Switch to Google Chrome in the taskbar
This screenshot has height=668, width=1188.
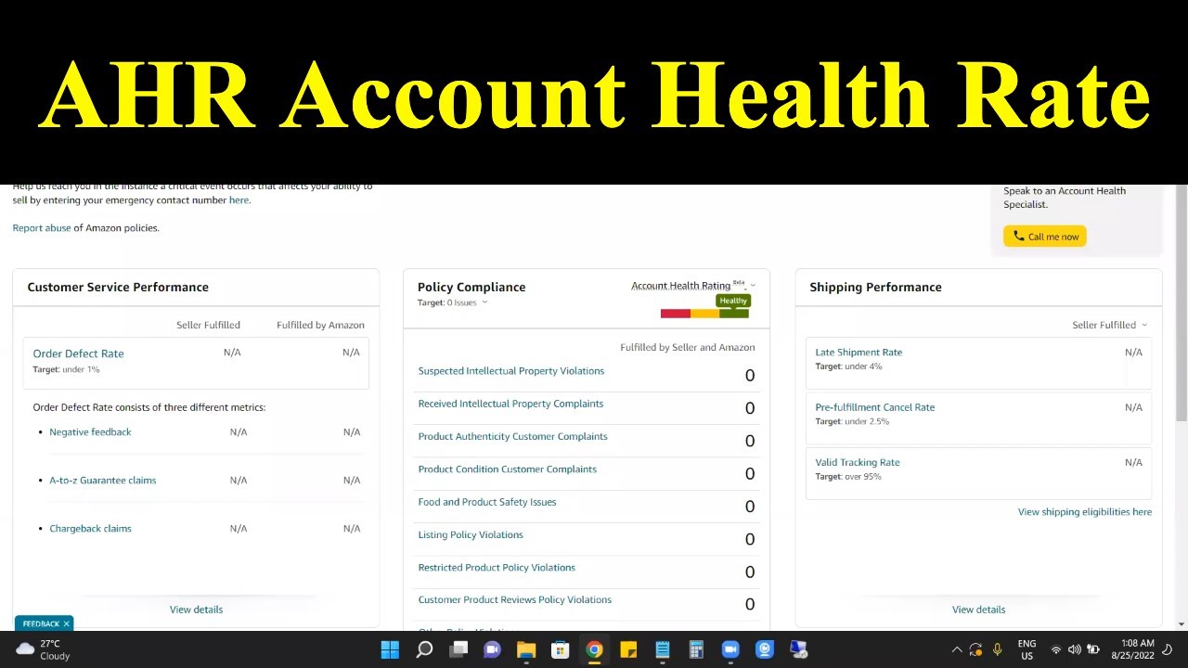pyautogui.click(x=594, y=649)
